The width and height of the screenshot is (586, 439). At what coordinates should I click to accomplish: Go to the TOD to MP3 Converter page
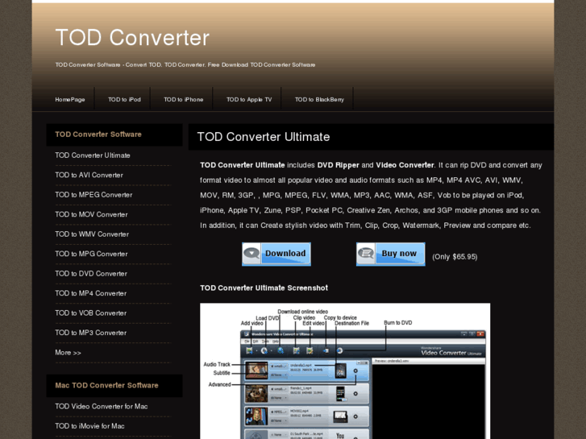tap(91, 333)
